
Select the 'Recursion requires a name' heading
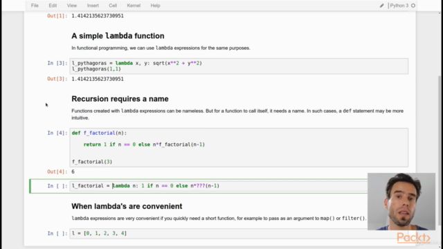coord(120,99)
